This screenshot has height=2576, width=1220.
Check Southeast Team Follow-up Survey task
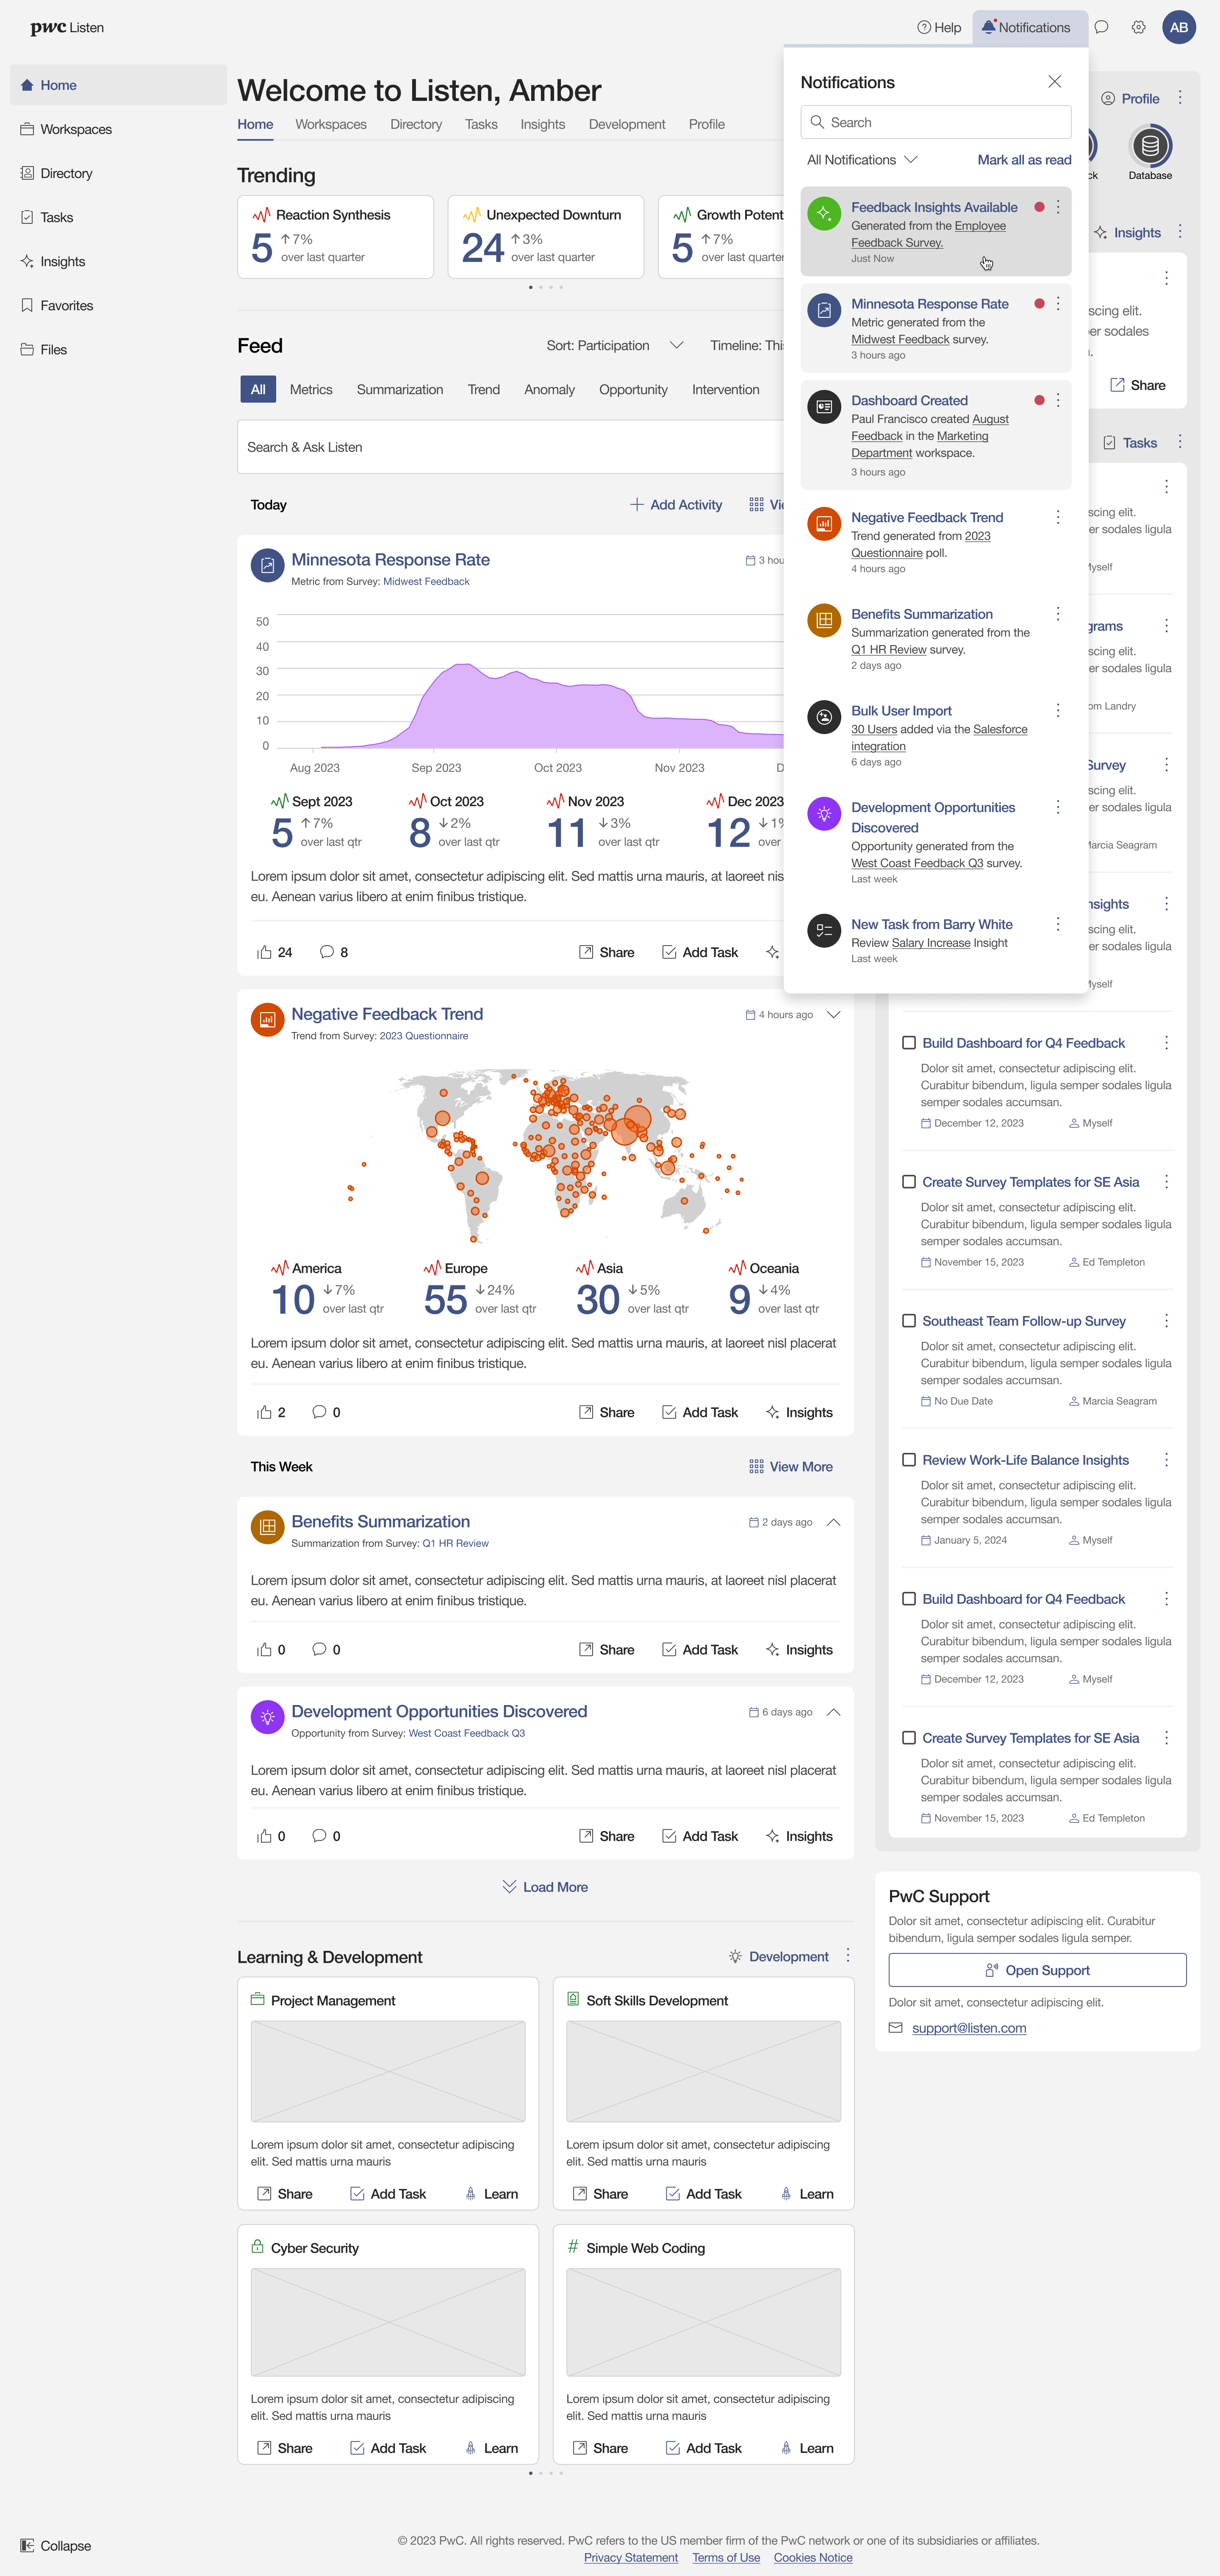click(909, 1321)
